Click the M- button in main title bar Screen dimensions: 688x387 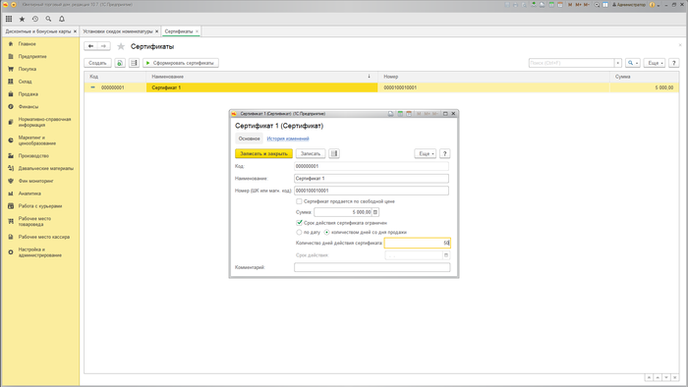[x=587, y=4]
